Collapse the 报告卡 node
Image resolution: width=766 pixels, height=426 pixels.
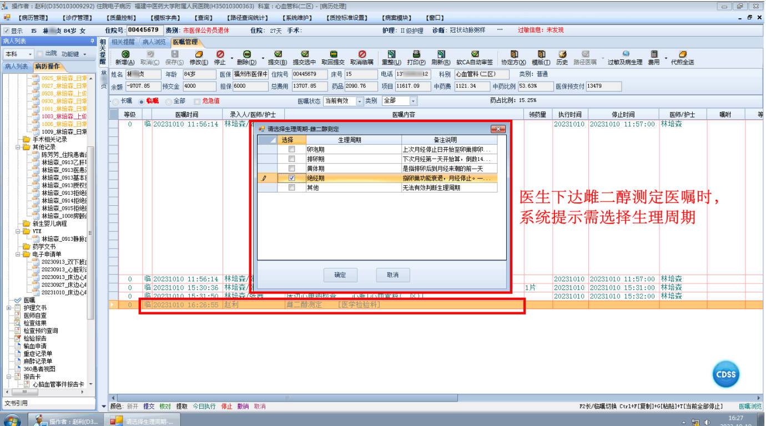click(9, 376)
